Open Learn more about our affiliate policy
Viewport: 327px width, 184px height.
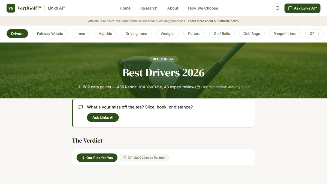pyautogui.click(x=213, y=21)
